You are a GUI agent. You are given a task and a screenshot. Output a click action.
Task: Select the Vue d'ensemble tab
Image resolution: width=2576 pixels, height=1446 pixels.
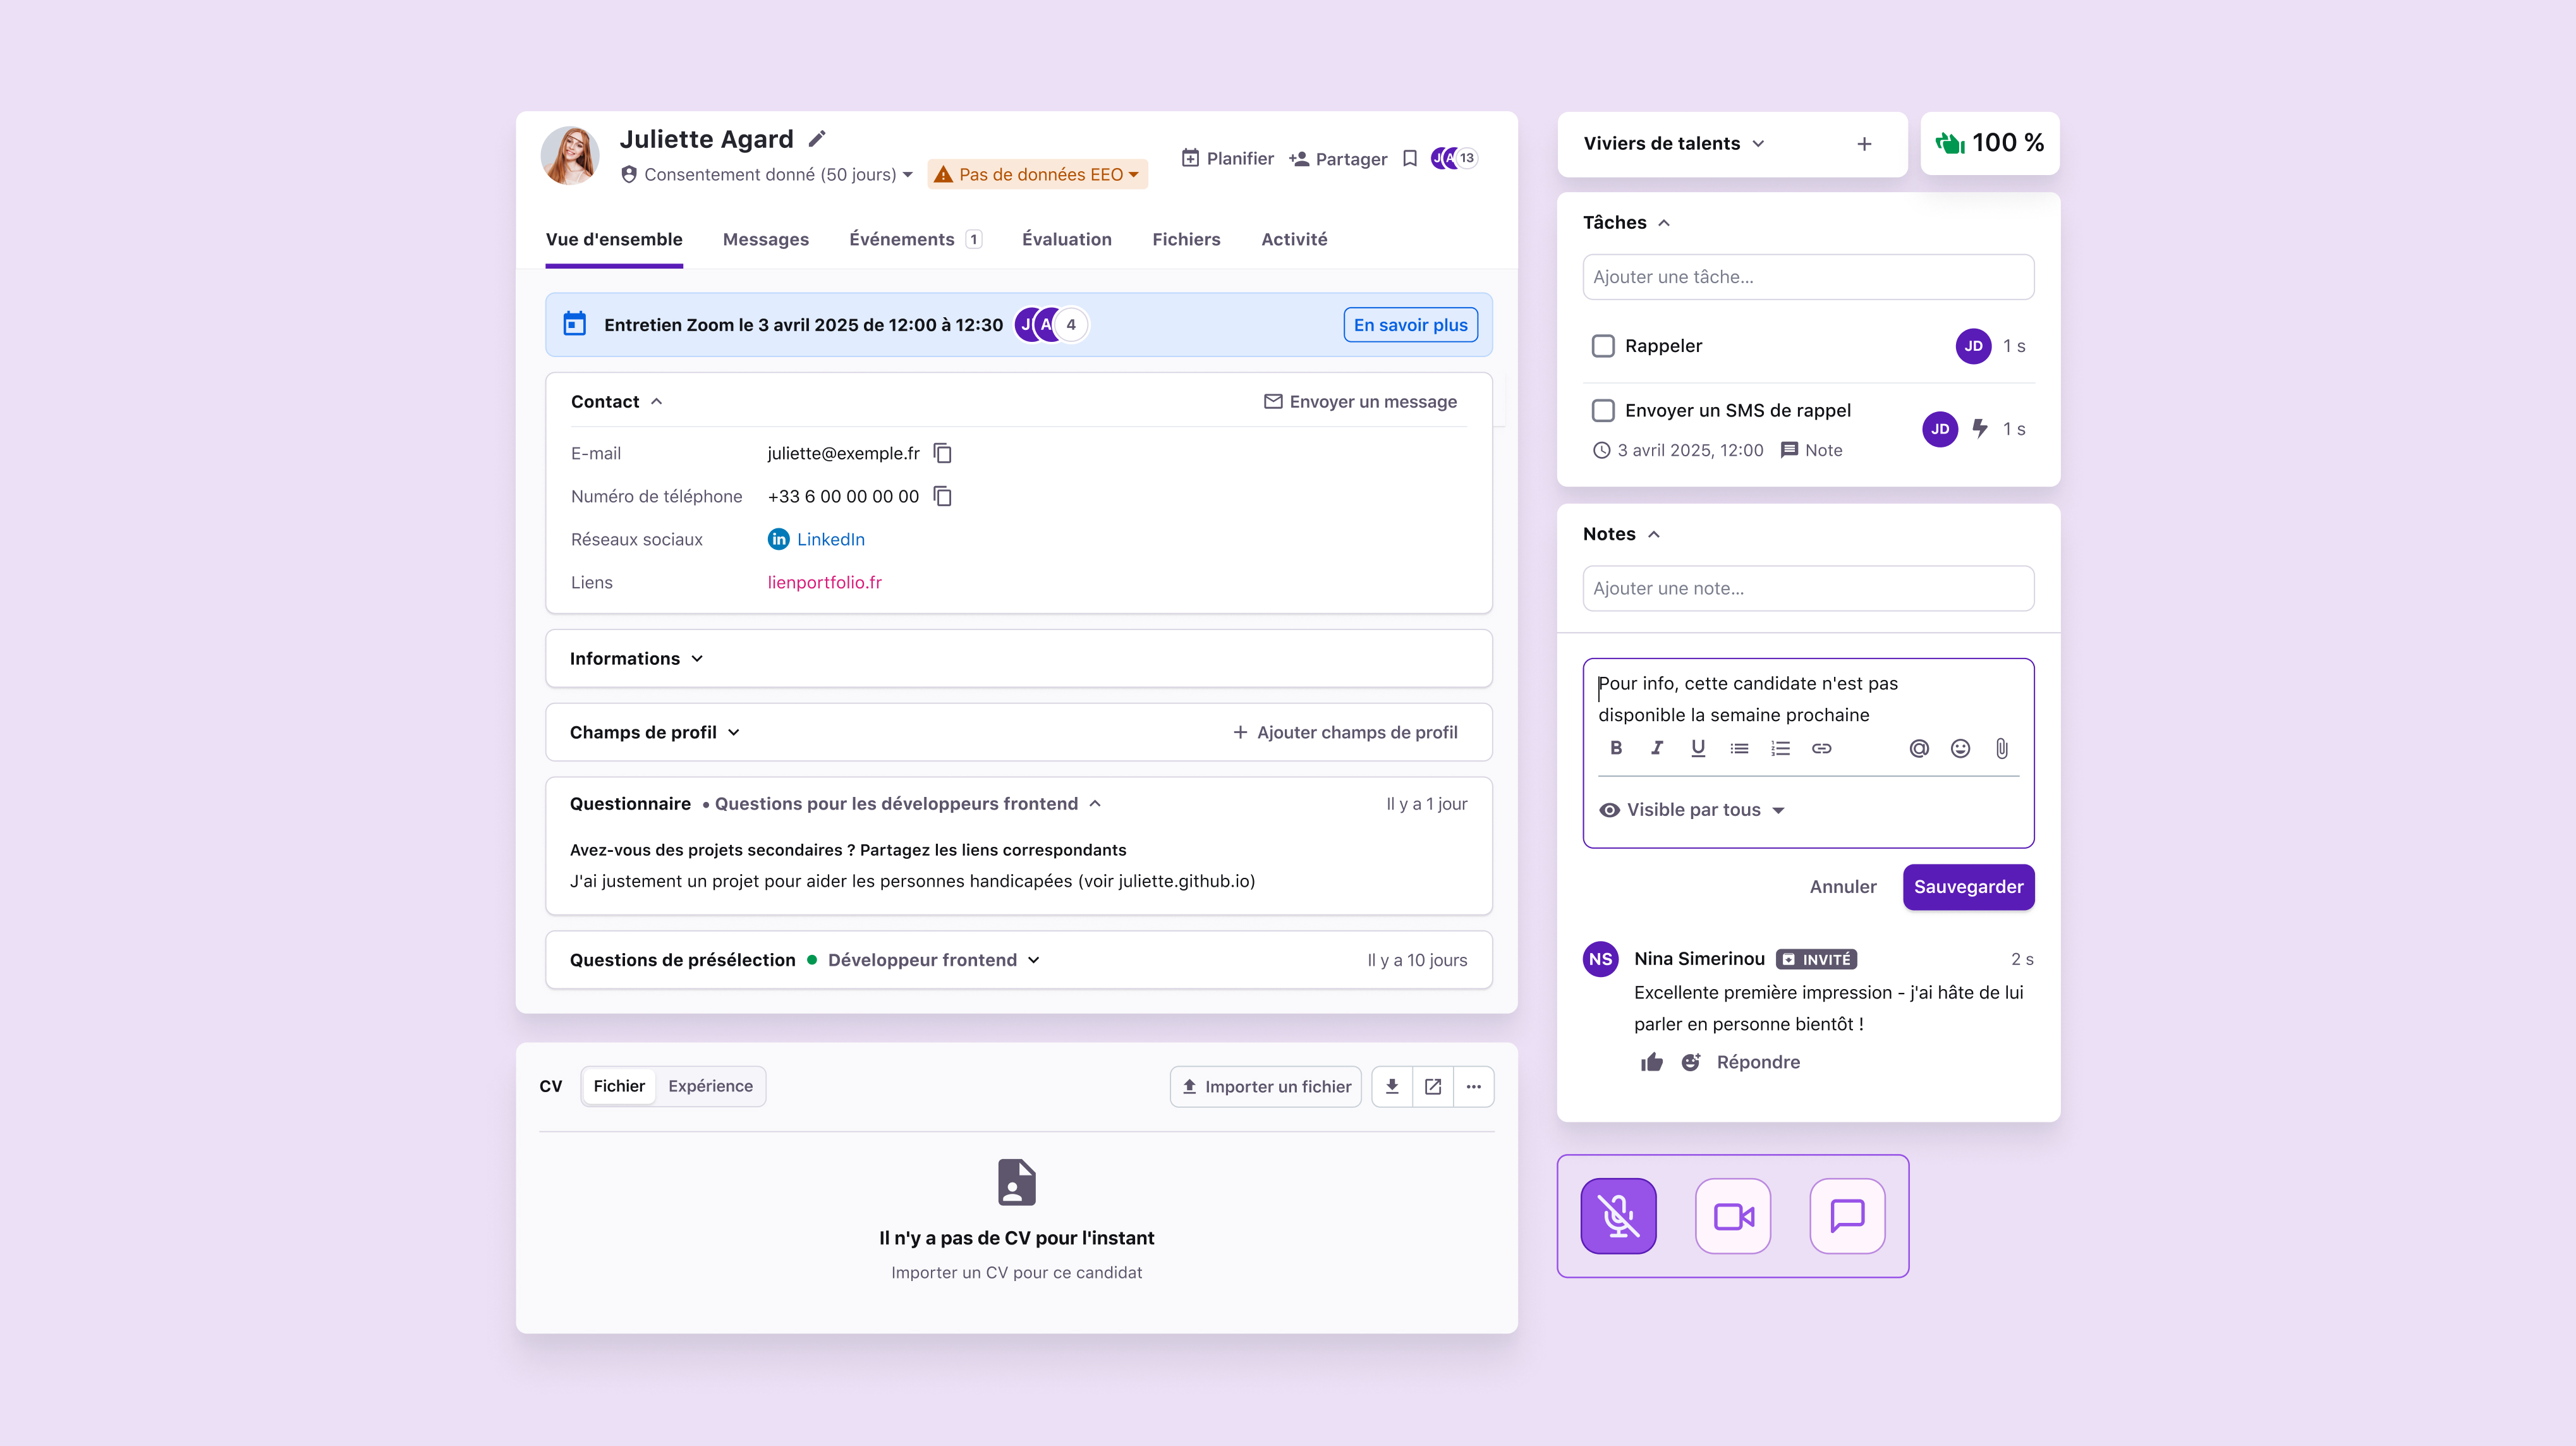point(614,239)
